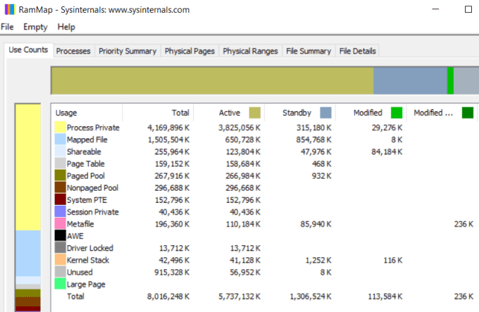Screen dimensions: 479x312
Task: Click the Process Private yellow color swatch
Action: tap(60, 127)
